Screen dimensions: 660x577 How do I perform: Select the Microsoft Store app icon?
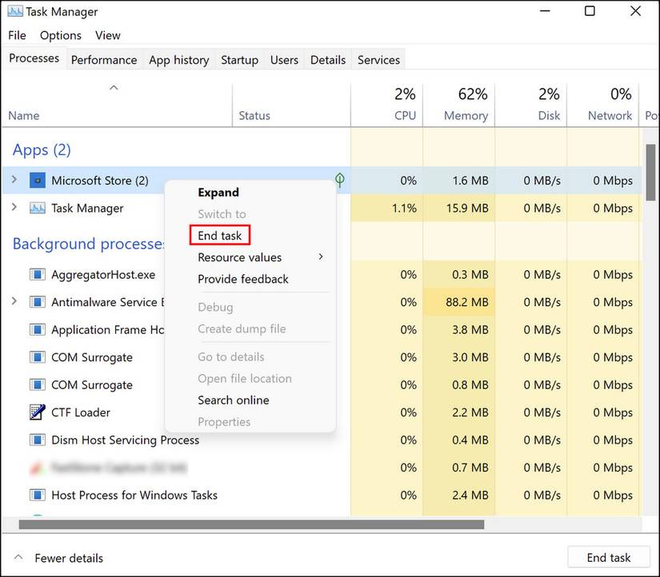37,180
